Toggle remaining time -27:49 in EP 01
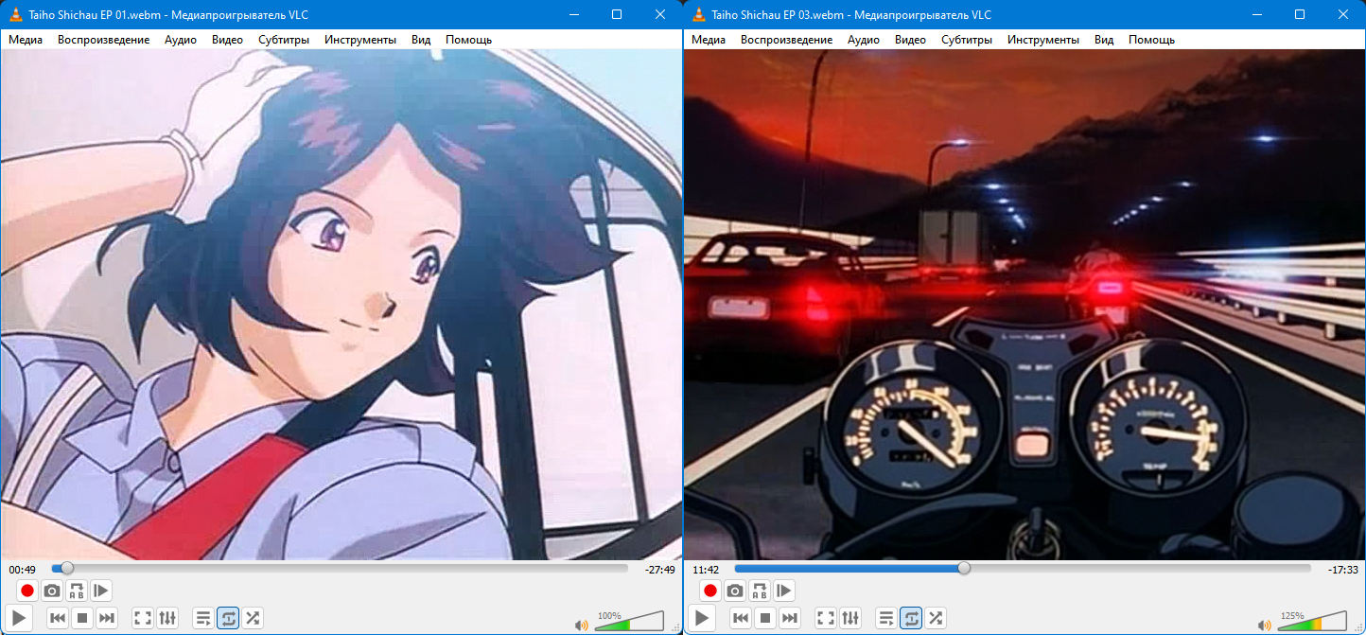The image size is (1366, 635). (x=659, y=570)
